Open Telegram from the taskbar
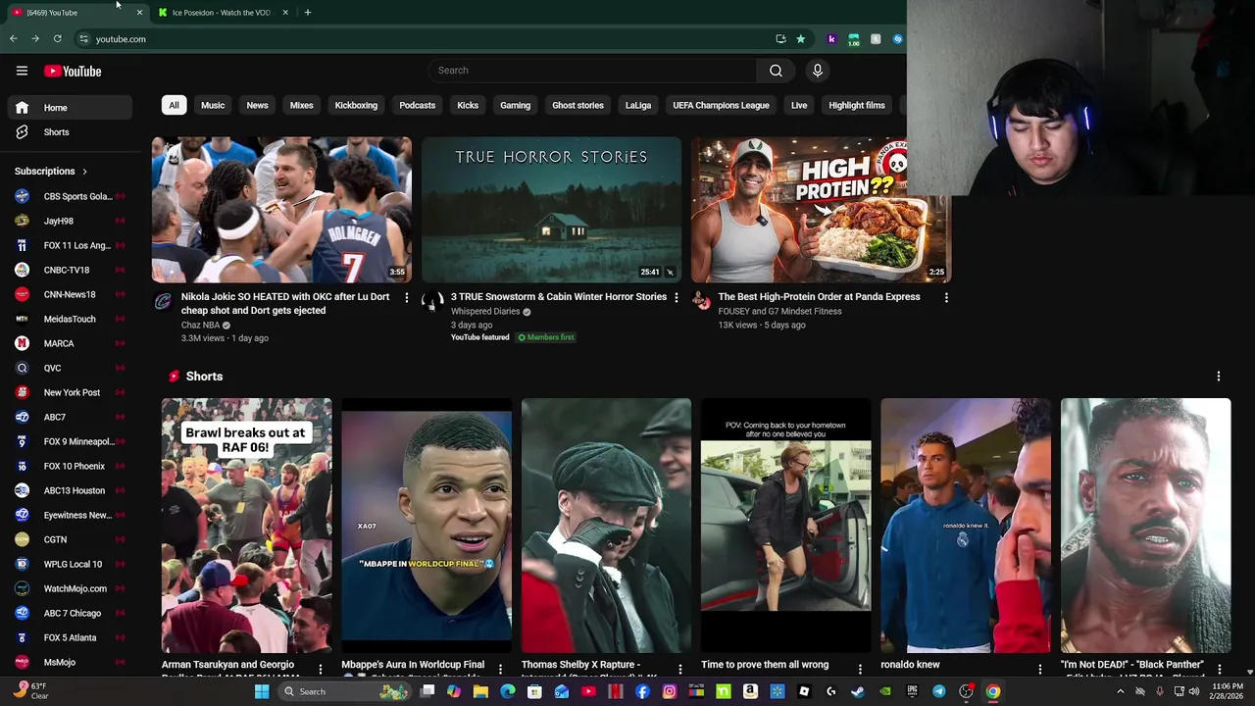Viewport: 1255px width, 706px height. coord(938,691)
